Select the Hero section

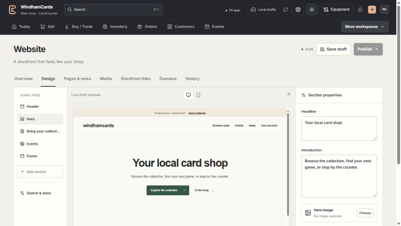pyautogui.click(x=40, y=119)
